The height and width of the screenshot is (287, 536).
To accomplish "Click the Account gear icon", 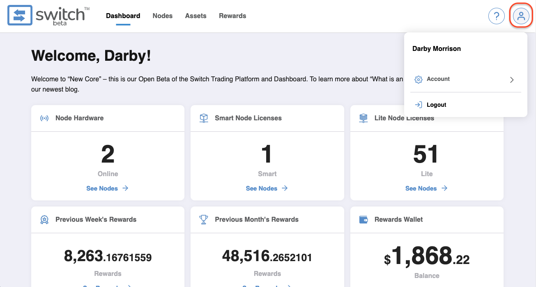I will click(419, 80).
